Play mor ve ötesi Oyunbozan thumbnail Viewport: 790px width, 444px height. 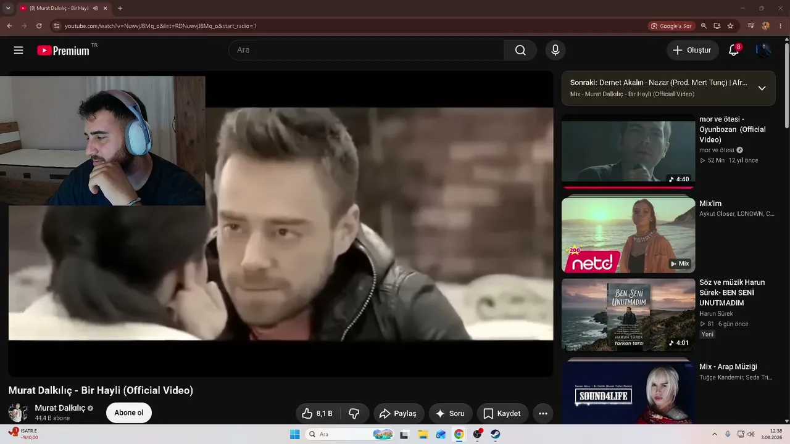628,150
